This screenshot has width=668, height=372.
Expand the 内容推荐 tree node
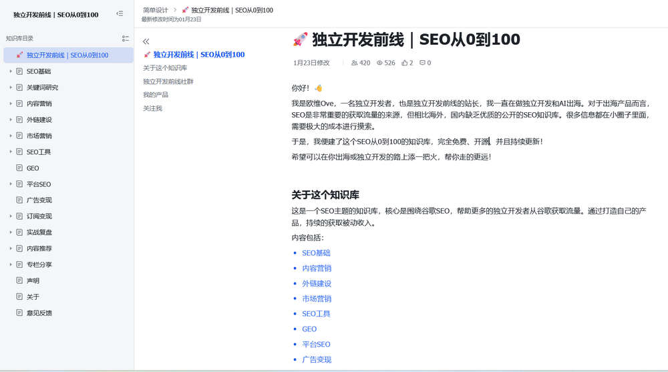pyautogui.click(x=11, y=248)
